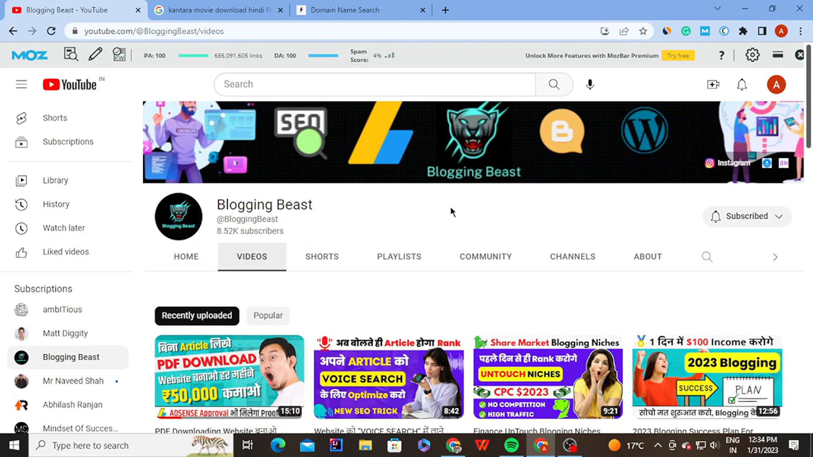This screenshot has width=813, height=457.
Task: Go back to the previous page
Action: [13, 31]
